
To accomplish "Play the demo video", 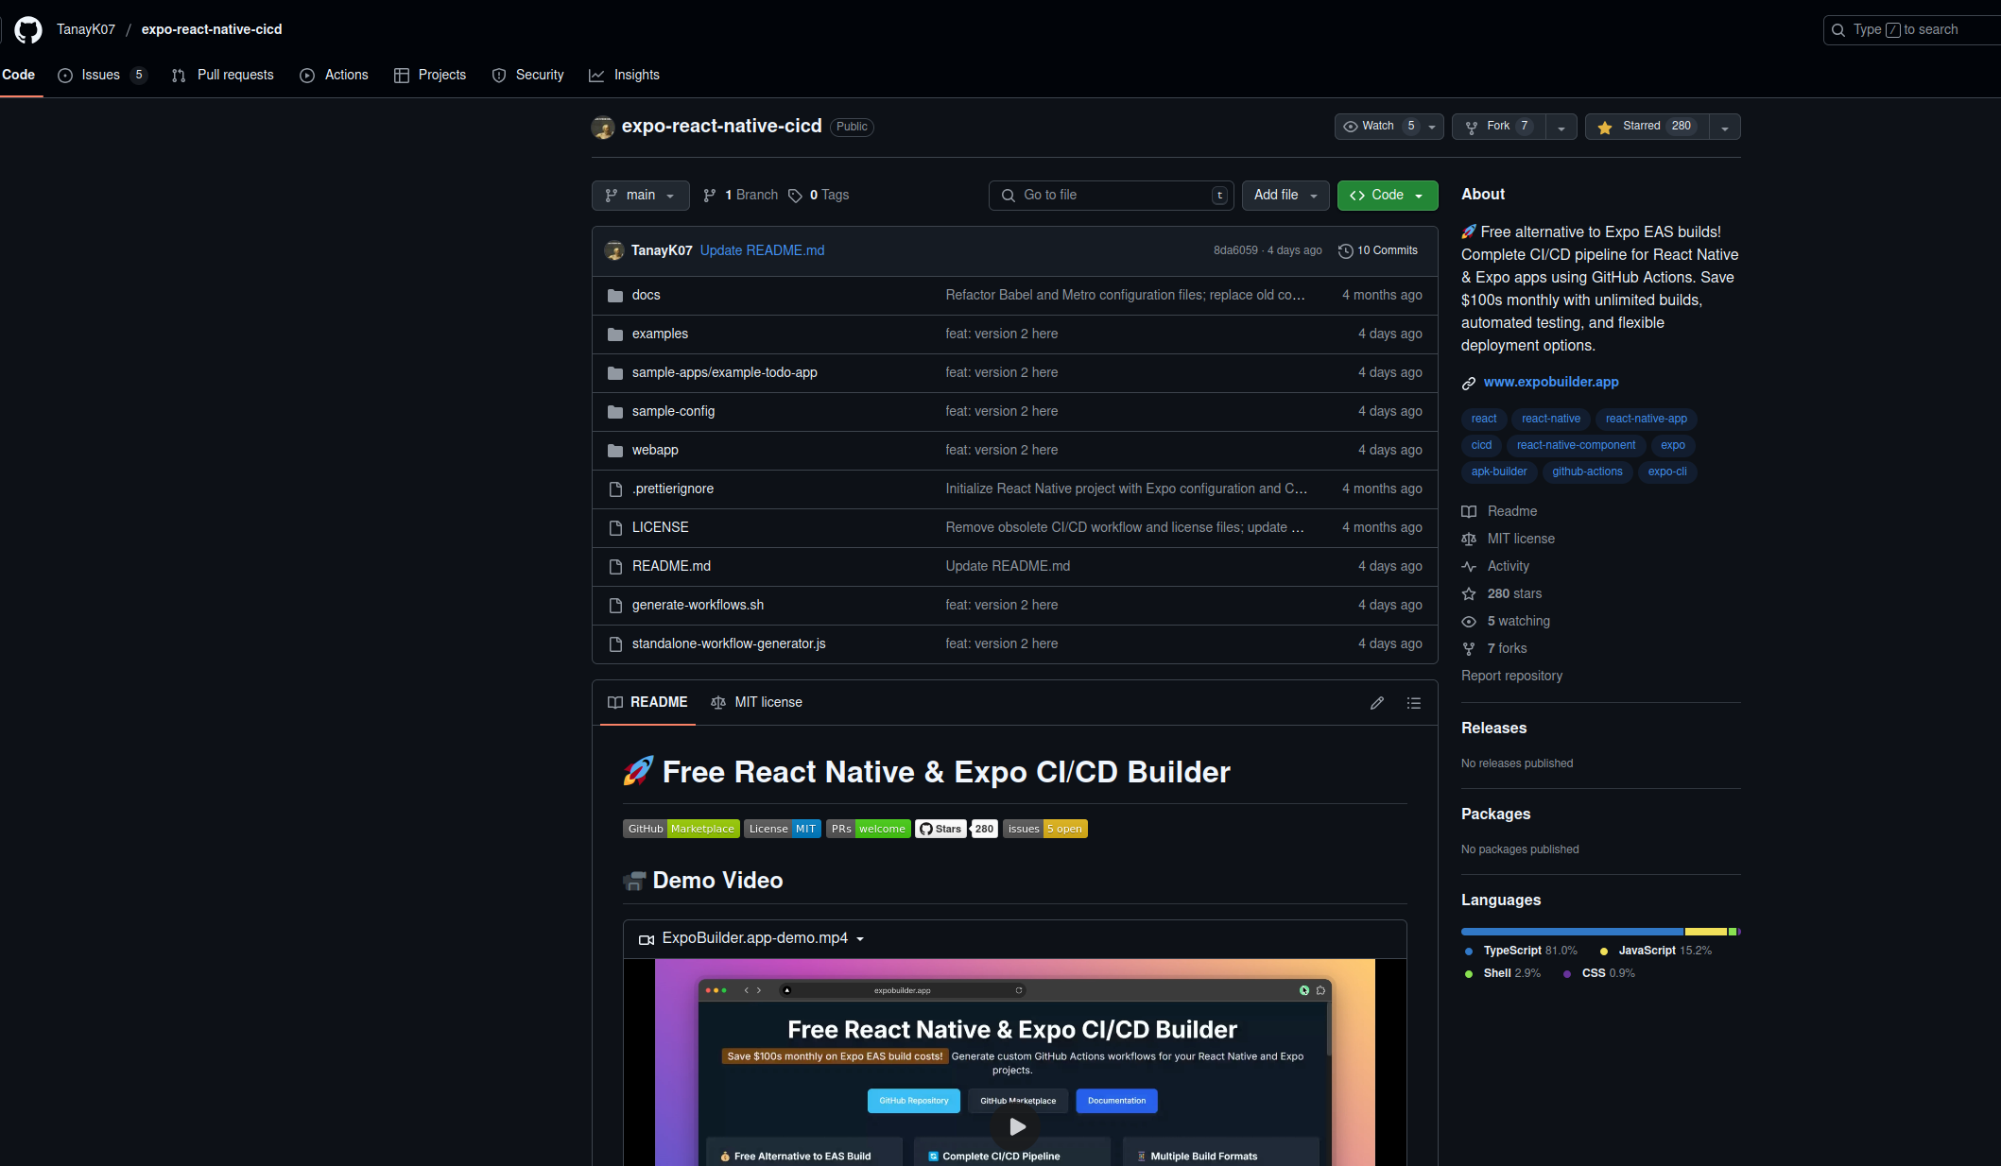I will pyautogui.click(x=1017, y=1126).
